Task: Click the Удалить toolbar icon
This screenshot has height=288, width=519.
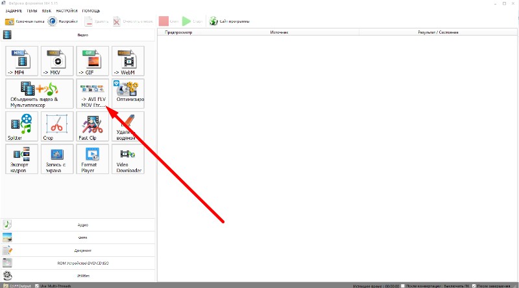Action: tap(88, 21)
